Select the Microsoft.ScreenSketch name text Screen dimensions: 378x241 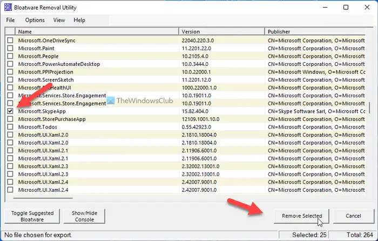coord(46,80)
